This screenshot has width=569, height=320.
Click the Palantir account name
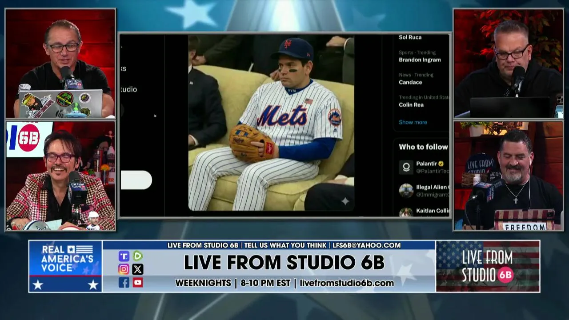point(426,164)
